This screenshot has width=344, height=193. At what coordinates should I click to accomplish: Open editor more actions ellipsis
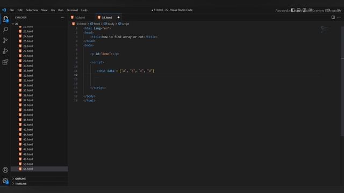(339, 17)
